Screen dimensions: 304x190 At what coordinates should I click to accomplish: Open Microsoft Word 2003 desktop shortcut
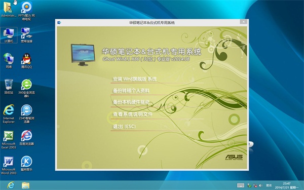(9, 165)
